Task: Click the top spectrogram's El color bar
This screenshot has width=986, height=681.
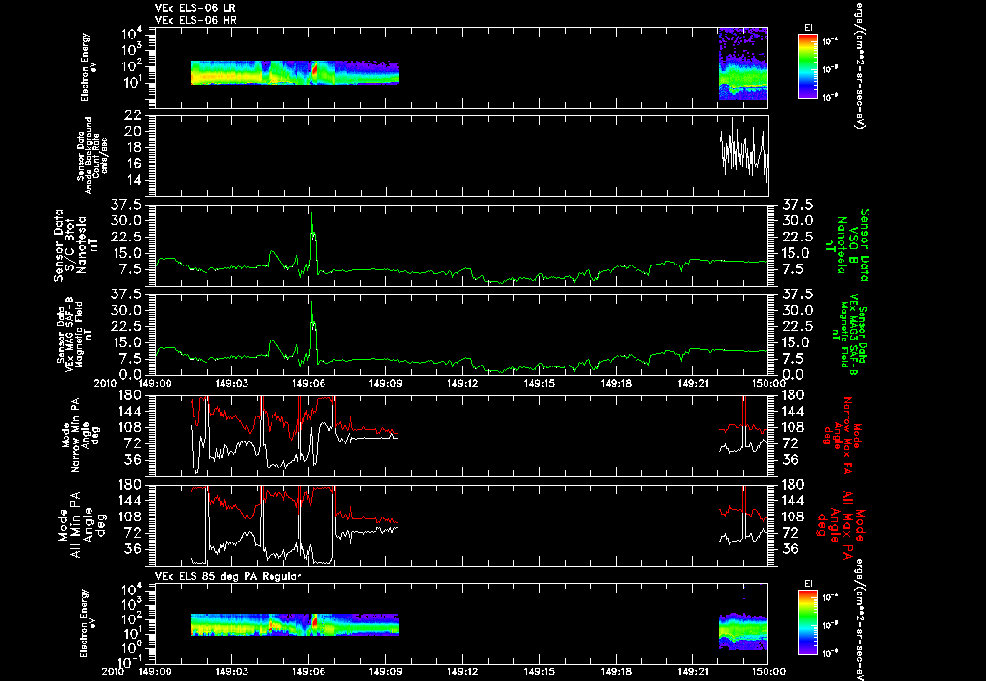Action: pos(808,66)
